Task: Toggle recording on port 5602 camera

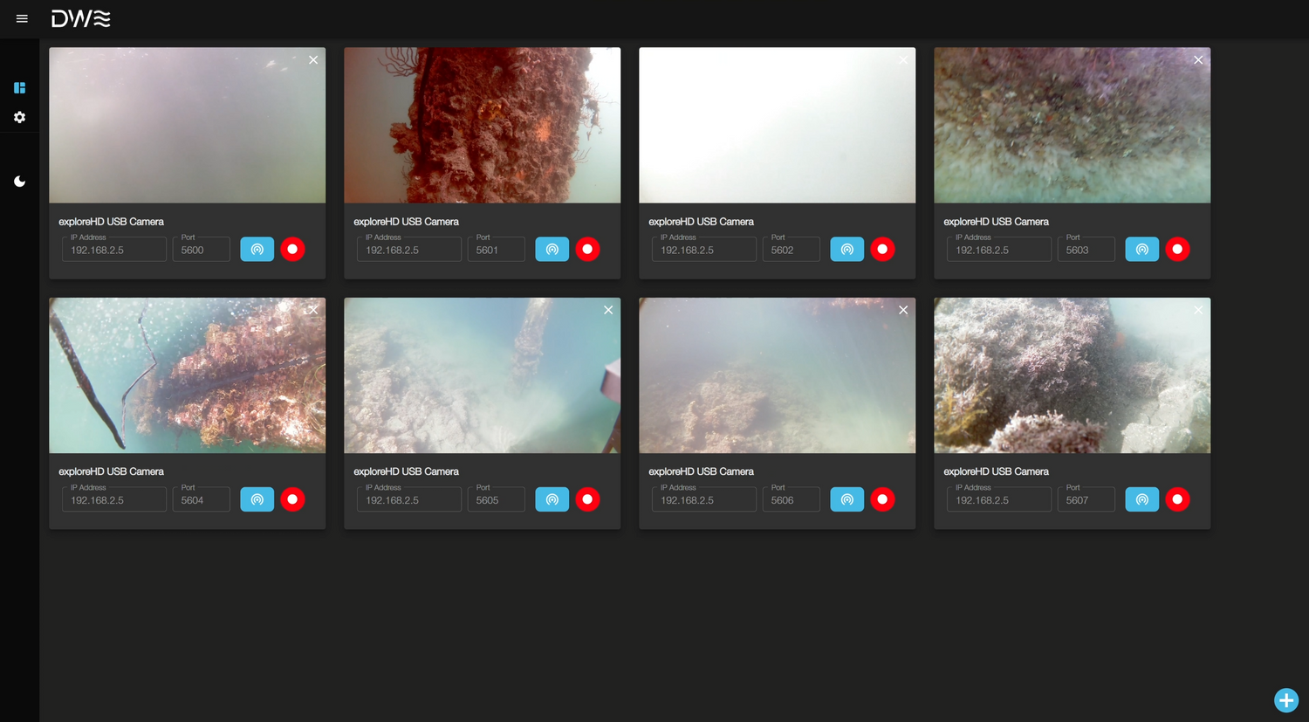Action: [882, 250]
